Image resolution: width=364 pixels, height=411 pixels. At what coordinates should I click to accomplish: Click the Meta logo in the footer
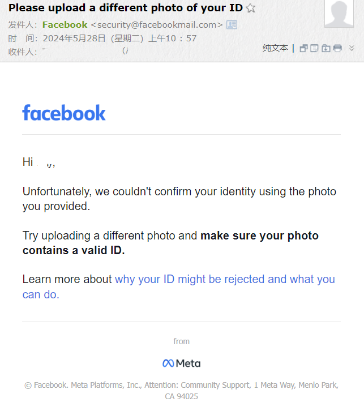181,363
